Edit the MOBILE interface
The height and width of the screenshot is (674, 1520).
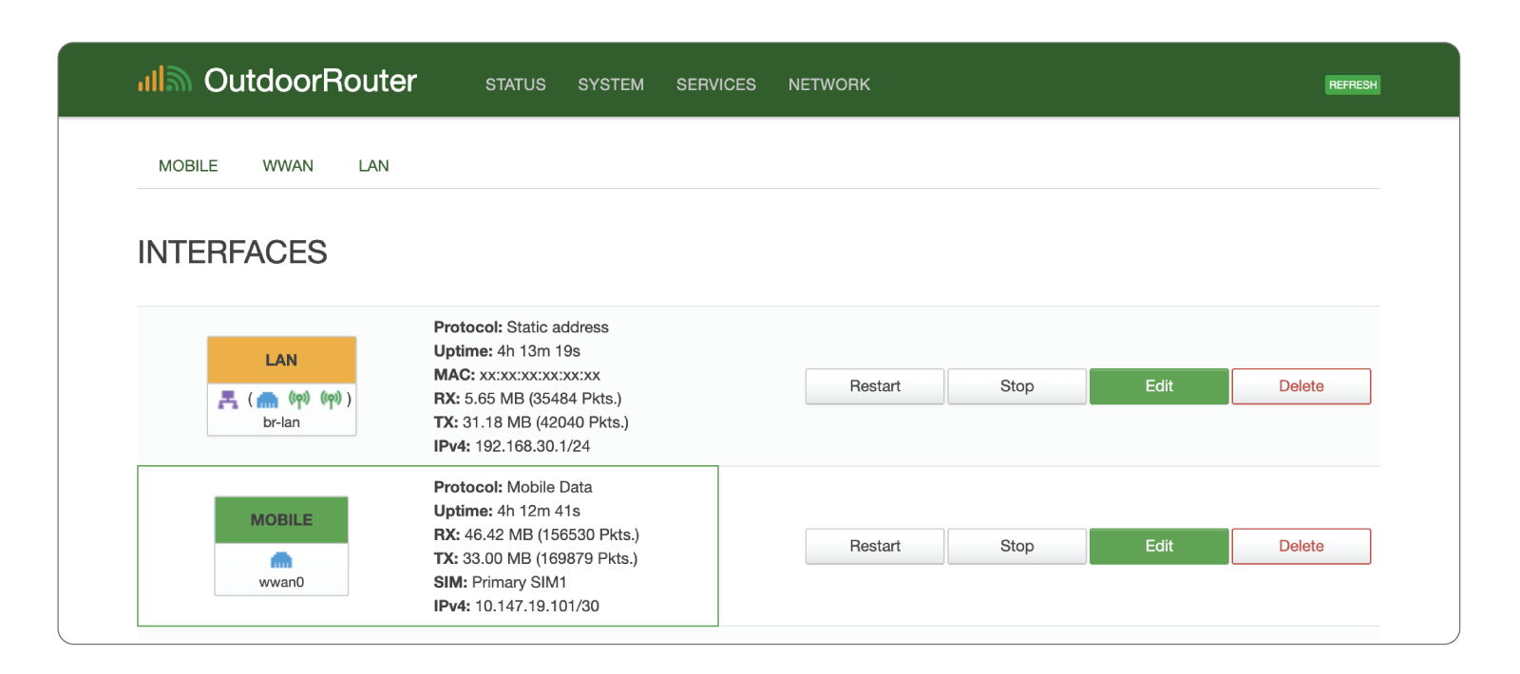(x=1159, y=546)
